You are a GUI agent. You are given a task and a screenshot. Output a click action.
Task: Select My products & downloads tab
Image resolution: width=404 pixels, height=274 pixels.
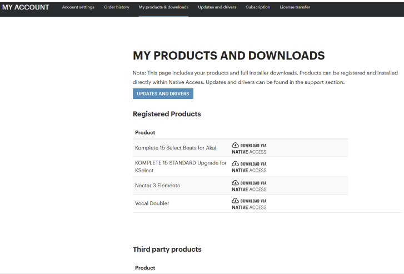(x=163, y=7)
